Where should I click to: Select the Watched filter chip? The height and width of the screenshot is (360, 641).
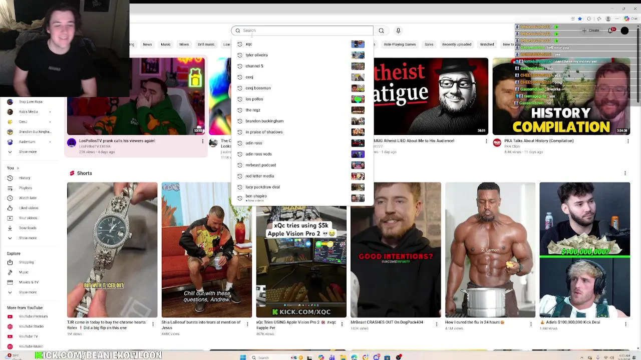coord(487,44)
